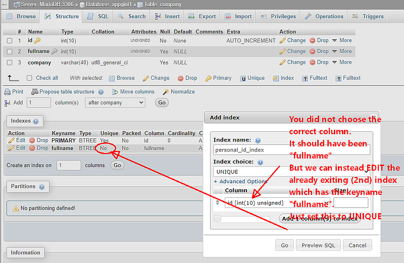Click Preview SQL button
Image resolution: width=404 pixels, height=263 pixels.
tap(319, 245)
